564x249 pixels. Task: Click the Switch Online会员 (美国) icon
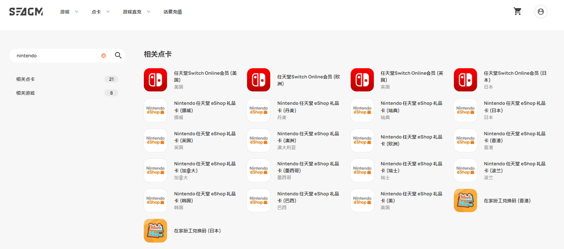tap(155, 80)
